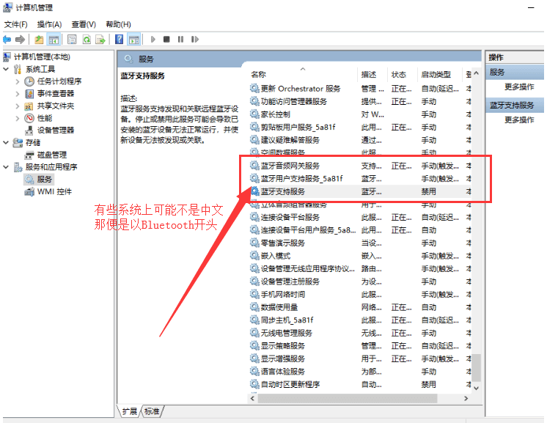Switch to the 标准 tab
547x423 pixels.
pyautogui.click(x=152, y=411)
